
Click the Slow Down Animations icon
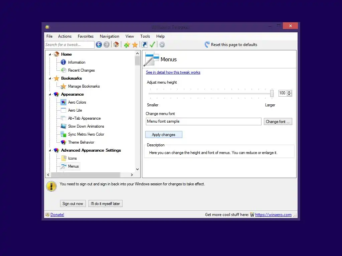(x=63, y=126)
